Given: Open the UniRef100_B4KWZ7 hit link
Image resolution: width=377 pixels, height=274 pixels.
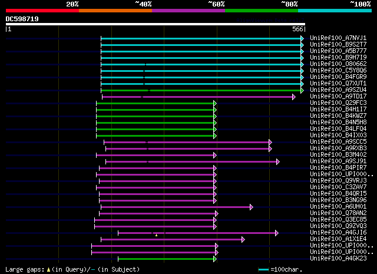Looking at the screenshot, I should coord(338,116).
